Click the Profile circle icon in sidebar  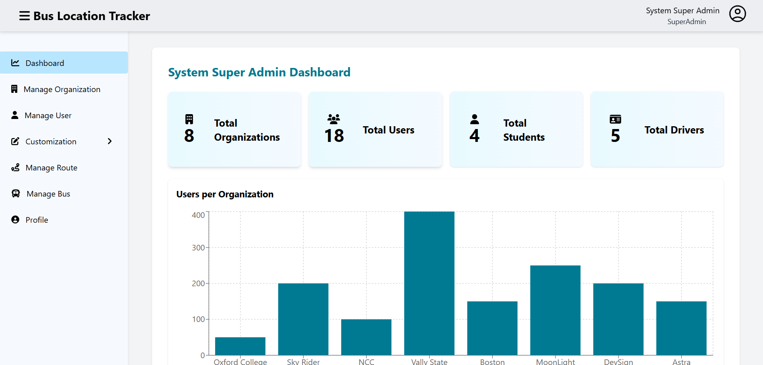tap(15, 219)
